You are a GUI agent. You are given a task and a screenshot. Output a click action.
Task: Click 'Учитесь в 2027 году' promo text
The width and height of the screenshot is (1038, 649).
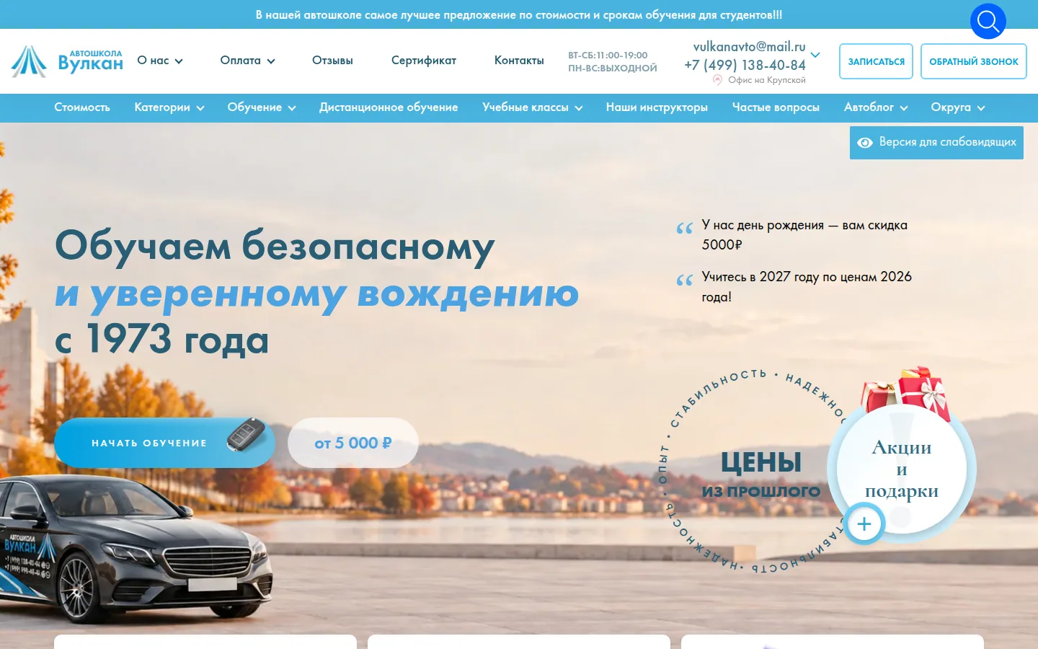tap(807, 287)
